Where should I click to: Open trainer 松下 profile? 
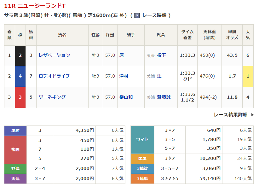161,55
